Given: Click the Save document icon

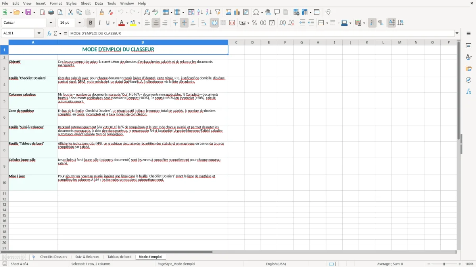Looking at the screenshot, I should 28,12.
